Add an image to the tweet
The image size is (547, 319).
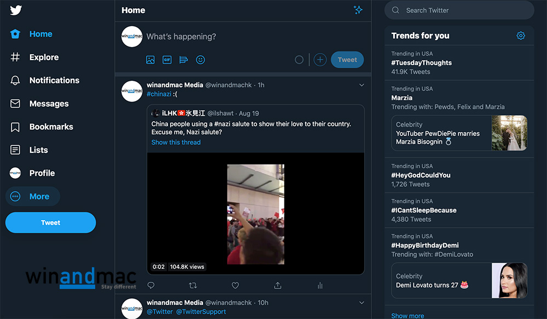(150, 60)
